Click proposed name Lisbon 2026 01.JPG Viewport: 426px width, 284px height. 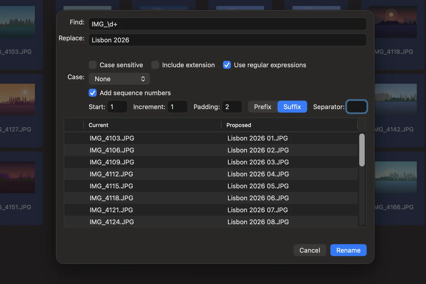(258, 138)
